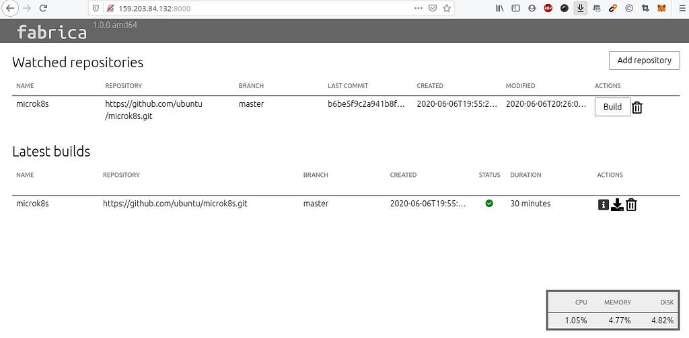
Task: Click the repository URL in Latest builds row
Action: pyautogui.click(x=175, y=204)
